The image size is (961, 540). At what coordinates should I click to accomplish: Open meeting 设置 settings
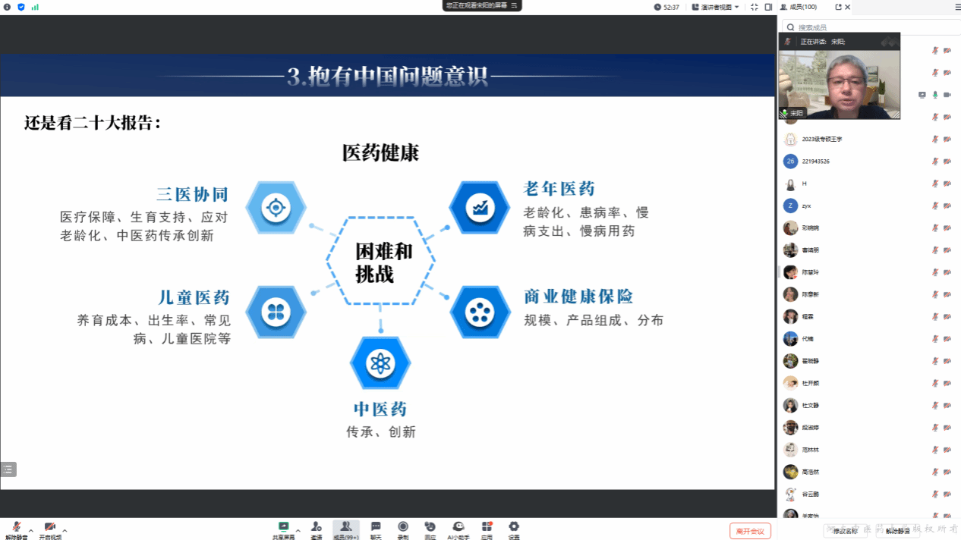click(514, 530)
